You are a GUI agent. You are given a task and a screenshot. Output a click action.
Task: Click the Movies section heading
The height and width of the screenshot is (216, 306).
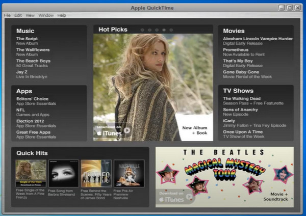[x=234, y=31]
